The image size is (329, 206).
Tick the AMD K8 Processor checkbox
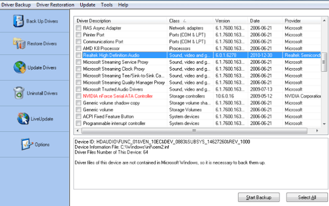point(79,48)
